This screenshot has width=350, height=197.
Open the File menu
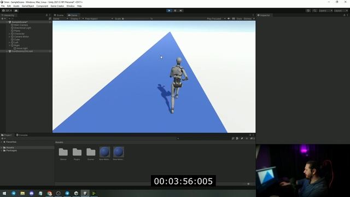click(x=3, y=6)
